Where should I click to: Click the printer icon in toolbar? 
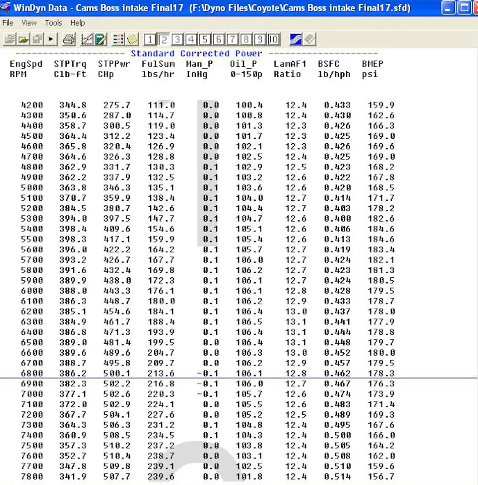(x=69, y=39)
